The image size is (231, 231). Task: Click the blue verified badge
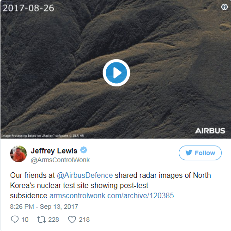84,150
